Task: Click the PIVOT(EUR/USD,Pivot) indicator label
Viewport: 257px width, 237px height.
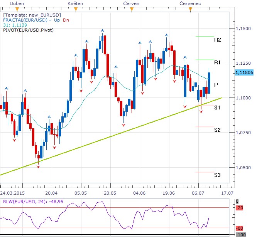Action: [28, 30]
